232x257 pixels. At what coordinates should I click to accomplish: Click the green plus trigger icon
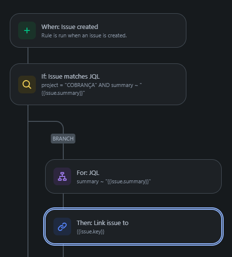pyautogui.click(x=27, y=30)
